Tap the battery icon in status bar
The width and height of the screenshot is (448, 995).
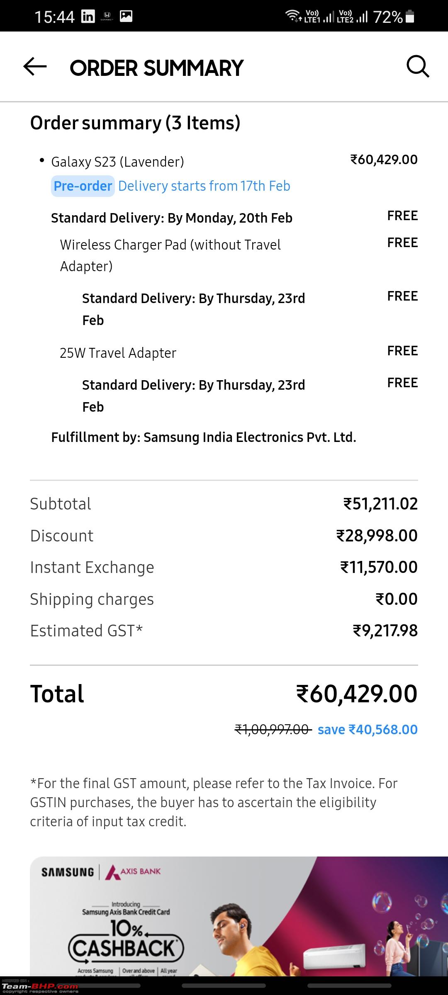(x=410, y=16)
